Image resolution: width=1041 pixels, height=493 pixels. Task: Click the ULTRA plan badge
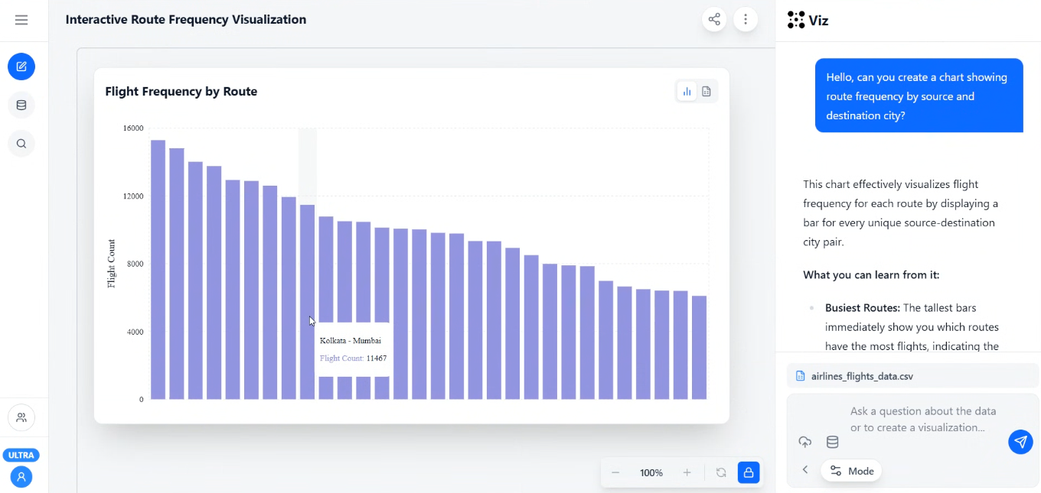(21, 456)
